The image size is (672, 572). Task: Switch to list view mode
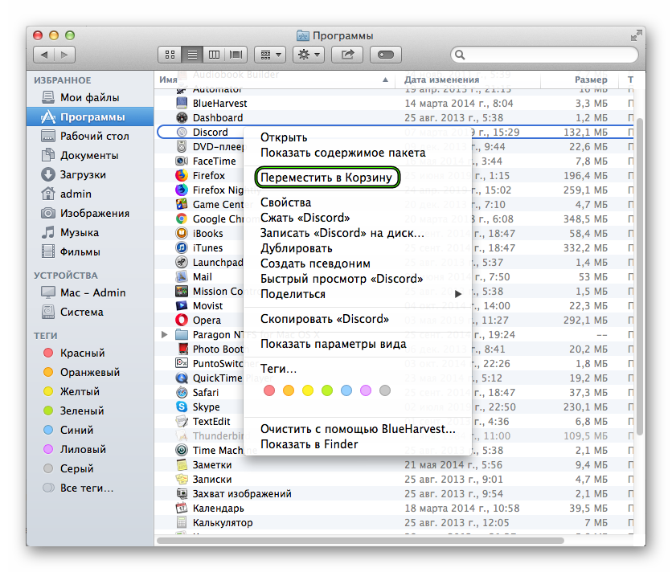[192, 55]
